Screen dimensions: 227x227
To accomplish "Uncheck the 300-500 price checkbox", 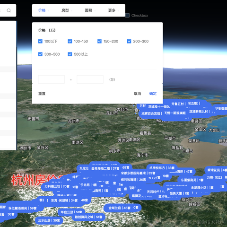I will click(40, 54).
